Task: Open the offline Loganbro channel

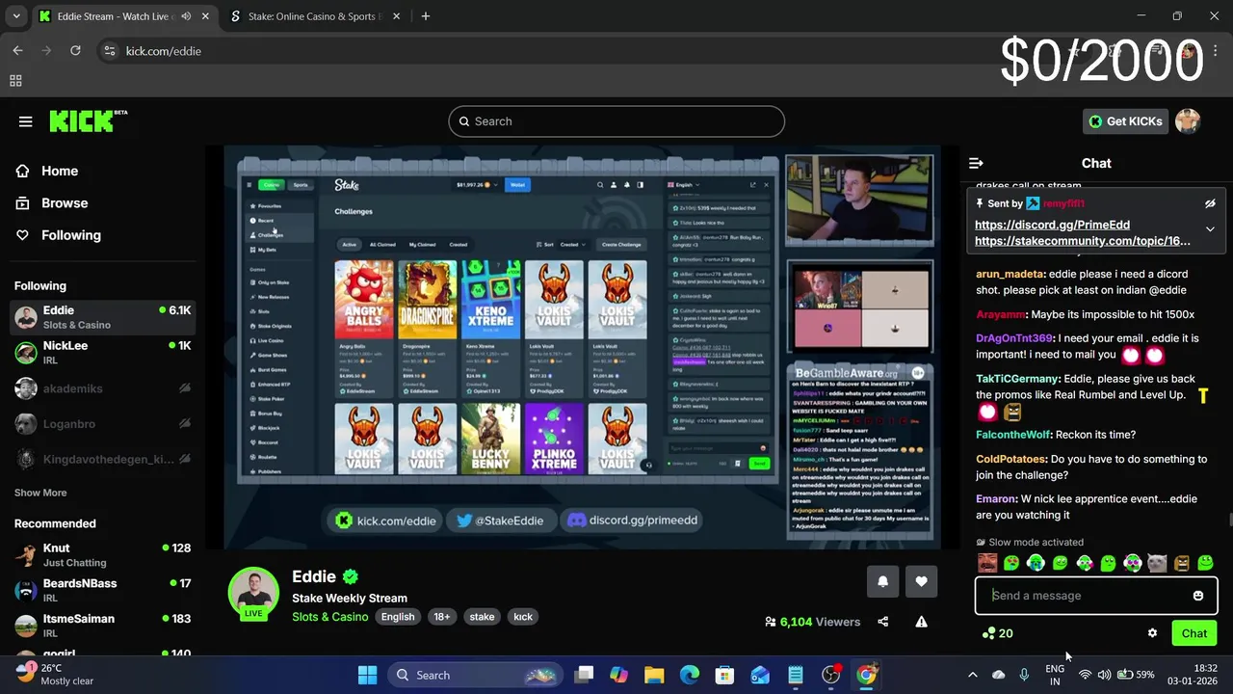Action: 102,424
